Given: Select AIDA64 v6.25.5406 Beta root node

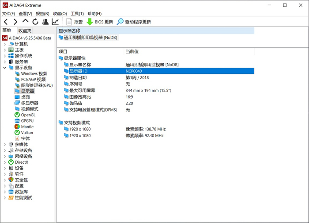Looking at the screenshot, I should pos(27,38).
